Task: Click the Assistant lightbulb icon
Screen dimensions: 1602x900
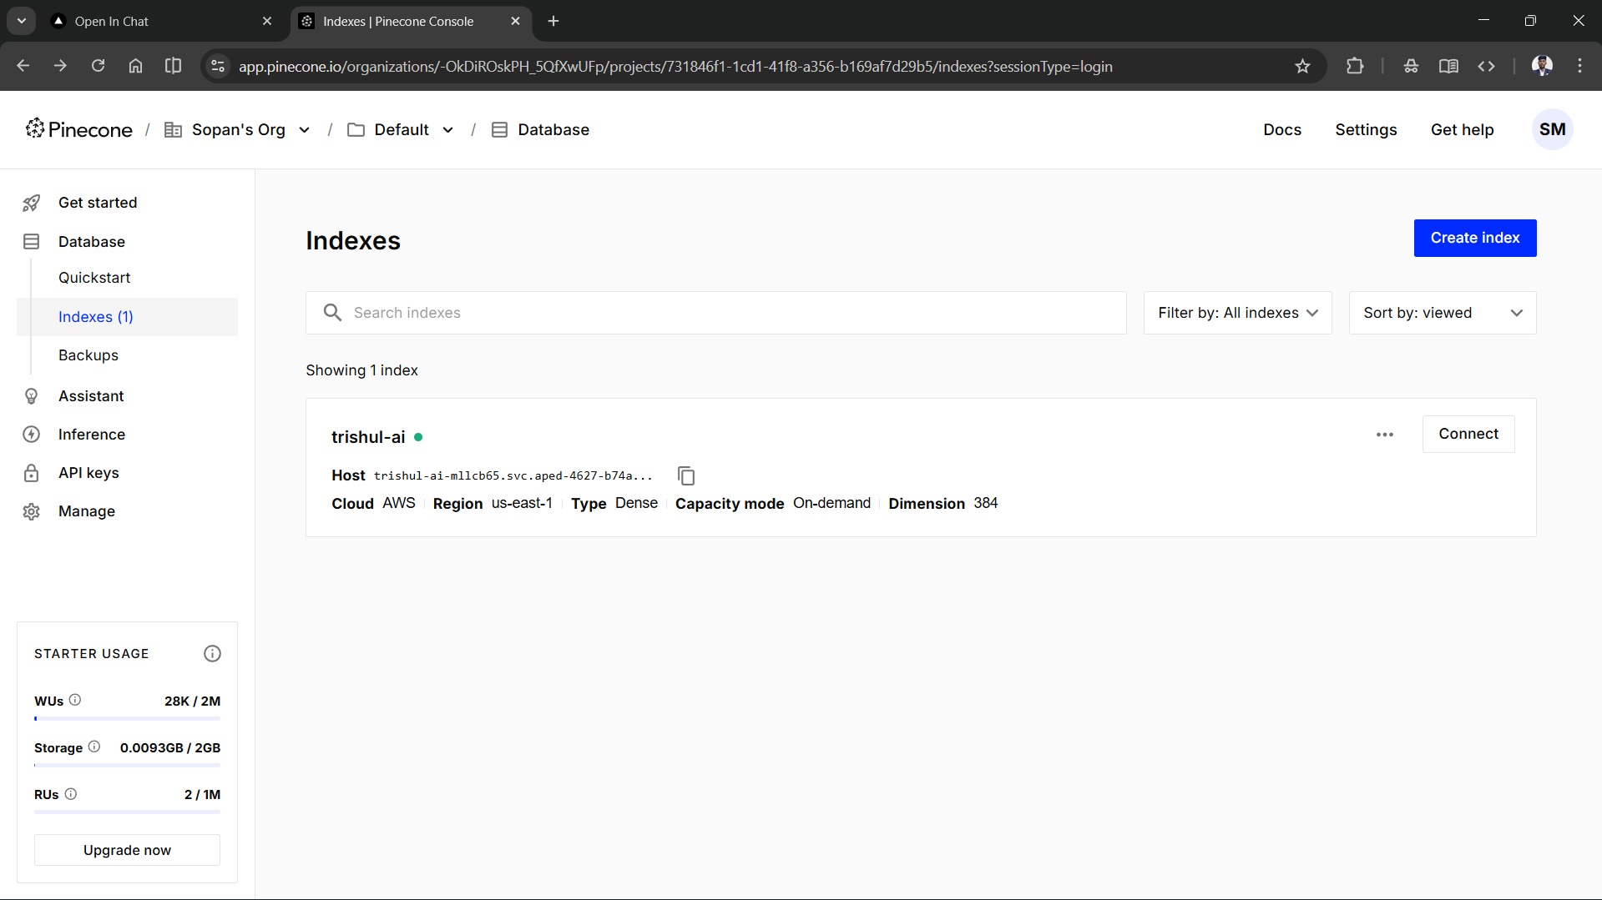Action: 32,396
